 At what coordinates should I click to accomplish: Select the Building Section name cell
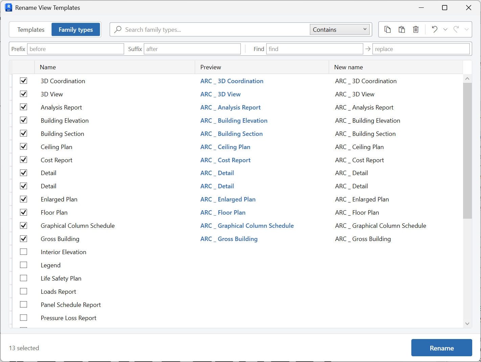click(x=62, y=134)
